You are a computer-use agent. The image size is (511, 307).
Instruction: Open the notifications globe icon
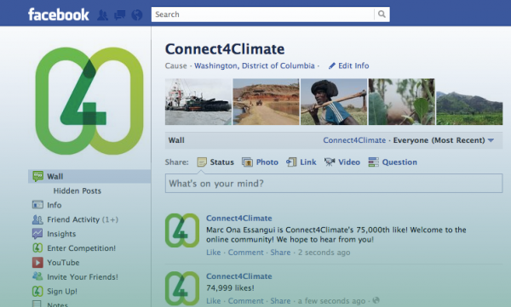tap(137, 15)
